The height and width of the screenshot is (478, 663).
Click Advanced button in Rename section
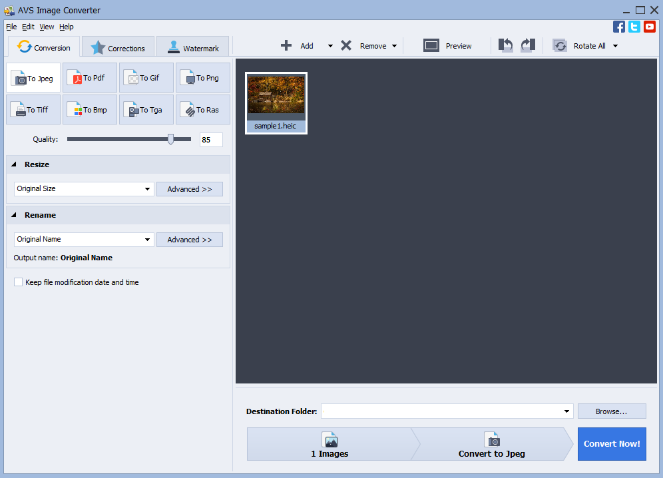190,240
